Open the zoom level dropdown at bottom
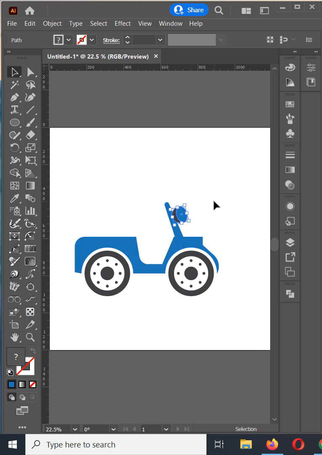The width and height of the screenshot is (322, 455). click(75, 429)
